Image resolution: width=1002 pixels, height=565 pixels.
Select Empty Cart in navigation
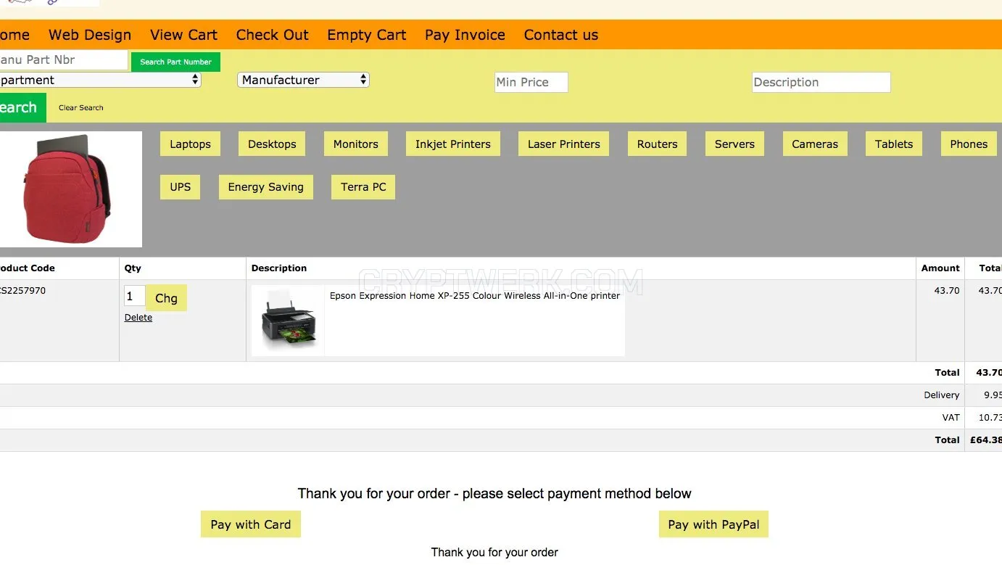pyautogui.click(x=367, y=35)
